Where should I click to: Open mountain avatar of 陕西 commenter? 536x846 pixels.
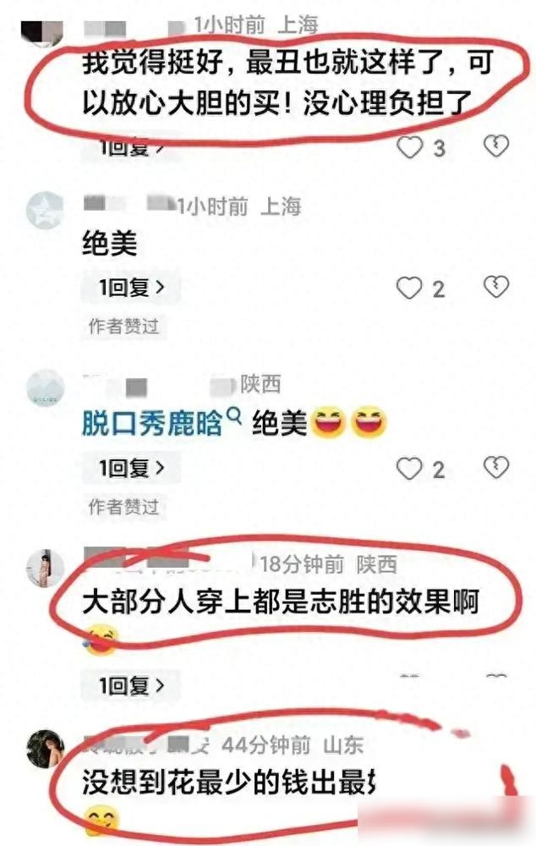tap(46, 387)
